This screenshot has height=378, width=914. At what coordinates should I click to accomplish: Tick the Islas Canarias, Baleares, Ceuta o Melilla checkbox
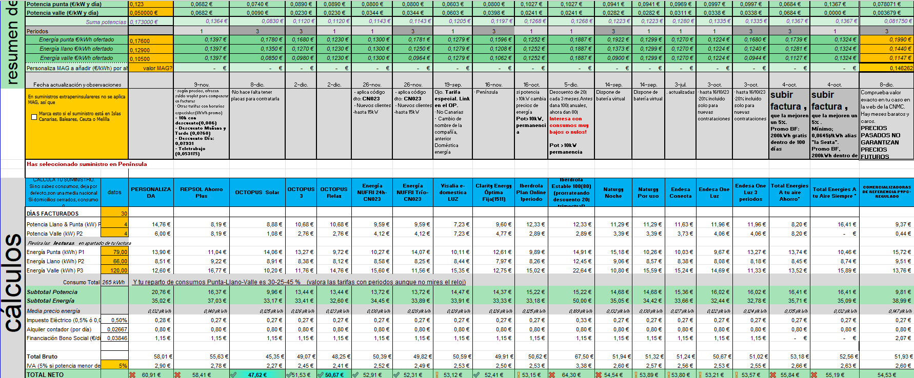[x=34, y=117]
